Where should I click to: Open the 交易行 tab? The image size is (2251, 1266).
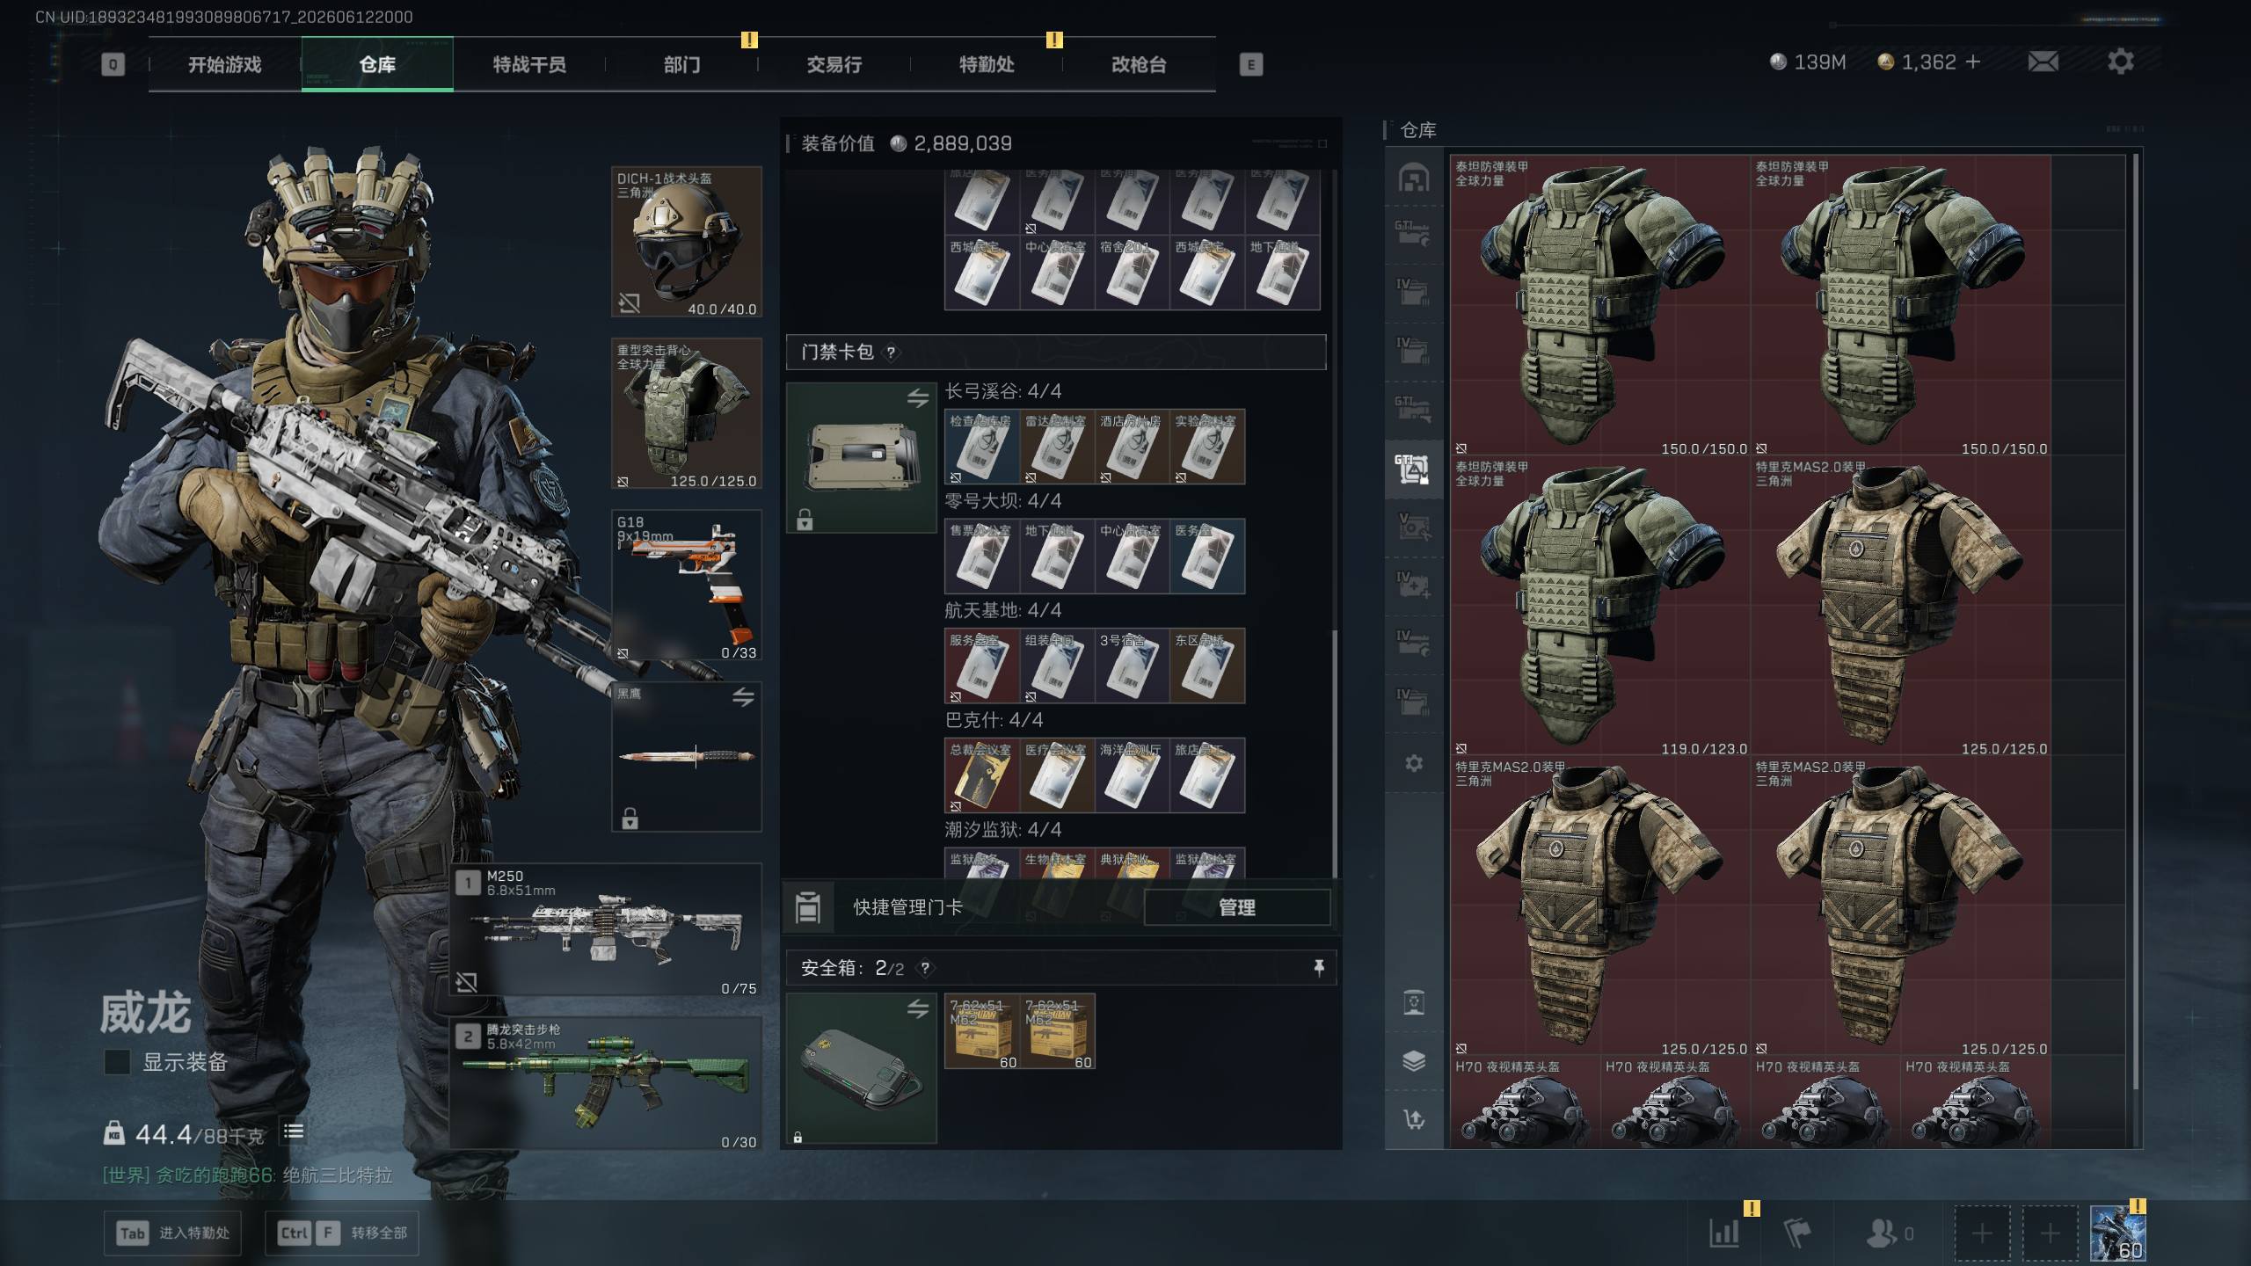(x=834, y=64)
